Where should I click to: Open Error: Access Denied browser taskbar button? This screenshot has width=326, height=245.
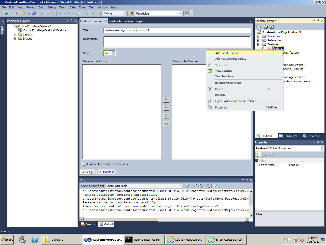pos(226,240)
